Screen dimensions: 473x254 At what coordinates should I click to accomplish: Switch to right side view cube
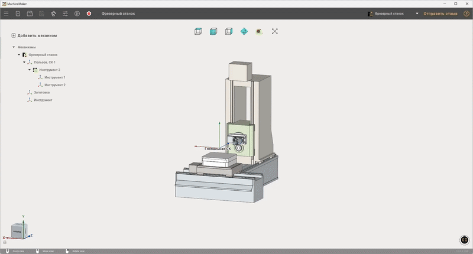click(229, 31)
